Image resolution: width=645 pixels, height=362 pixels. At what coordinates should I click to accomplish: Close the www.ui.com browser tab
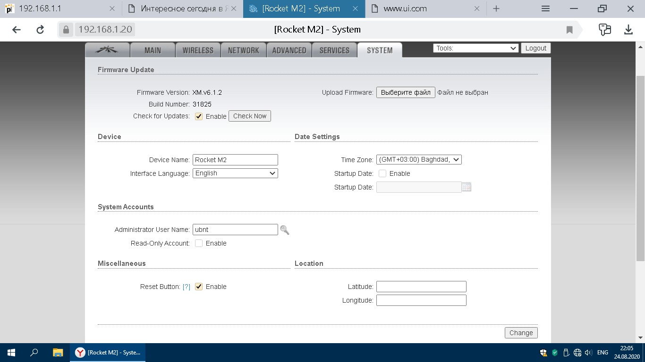point(477,8)
